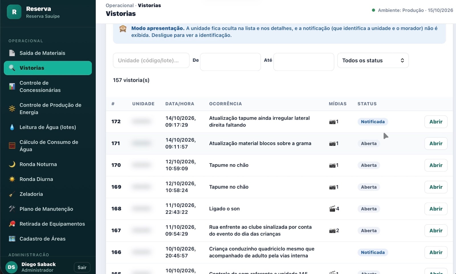The image size is (456, 274).
Task: Select the Controle de Produção de Energia sun icon
Action: point(12,108)
